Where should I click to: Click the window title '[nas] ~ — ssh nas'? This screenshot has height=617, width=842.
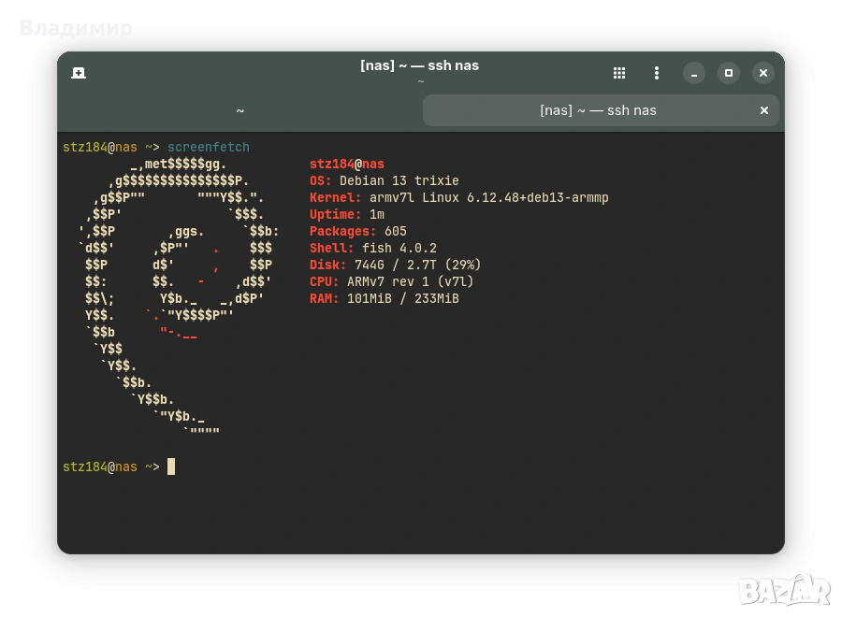click(419, 65)
